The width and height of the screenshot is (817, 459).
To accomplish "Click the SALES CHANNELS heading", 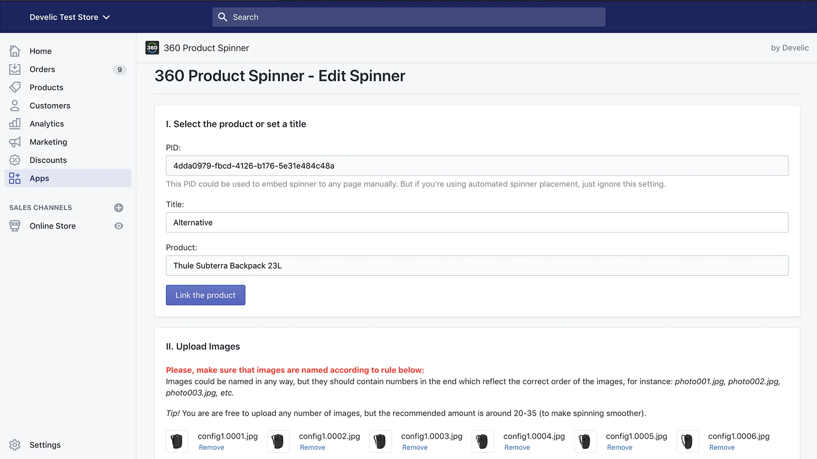I will coord(40,208).
